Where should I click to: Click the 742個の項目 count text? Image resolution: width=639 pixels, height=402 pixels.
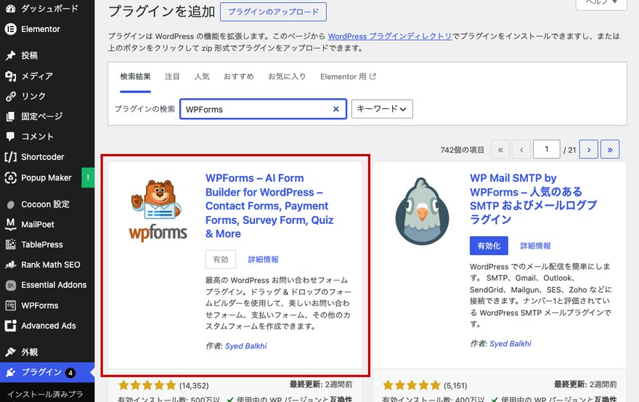tap(462, 150)
